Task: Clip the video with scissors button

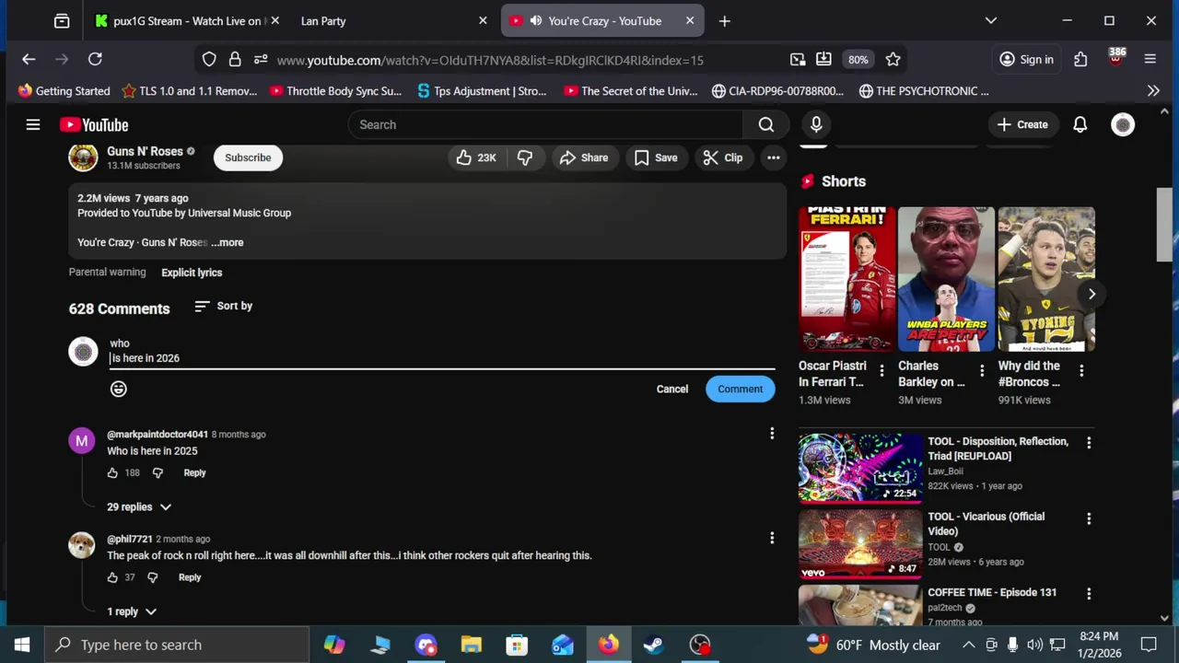Action: tap(723, 157)
